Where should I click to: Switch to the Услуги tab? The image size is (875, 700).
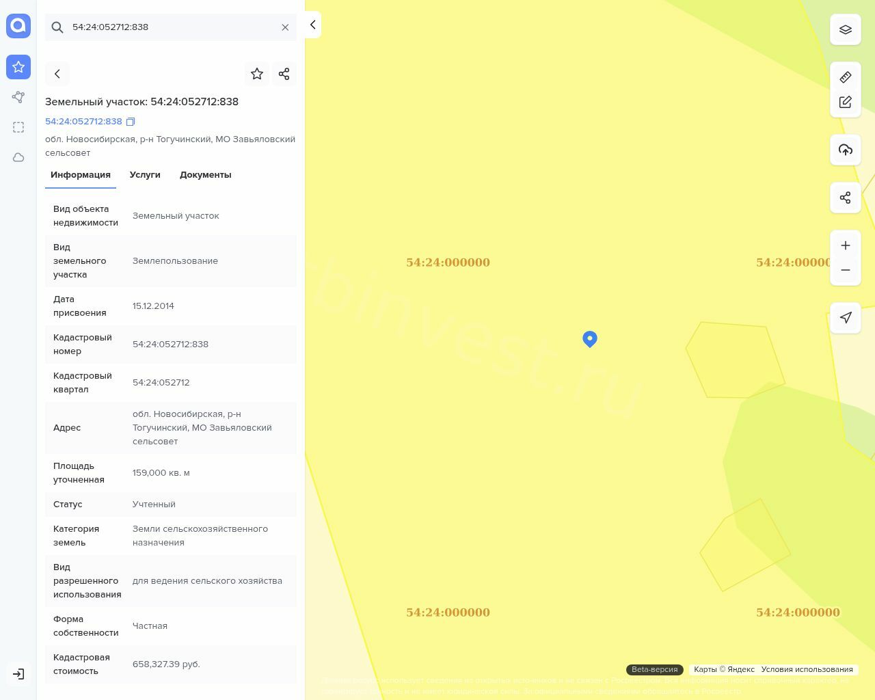(145, 175)
